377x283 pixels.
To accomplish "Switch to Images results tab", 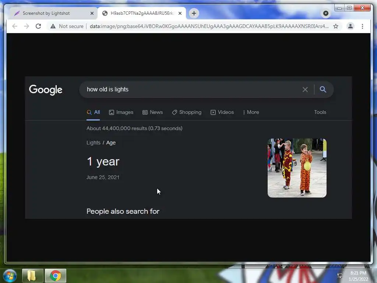I will tap(121, 112).
